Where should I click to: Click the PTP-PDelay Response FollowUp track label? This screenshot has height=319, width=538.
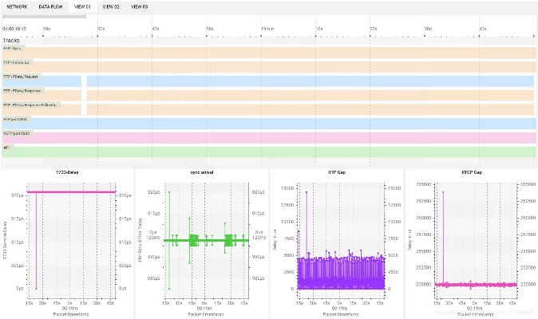(30, 104)
